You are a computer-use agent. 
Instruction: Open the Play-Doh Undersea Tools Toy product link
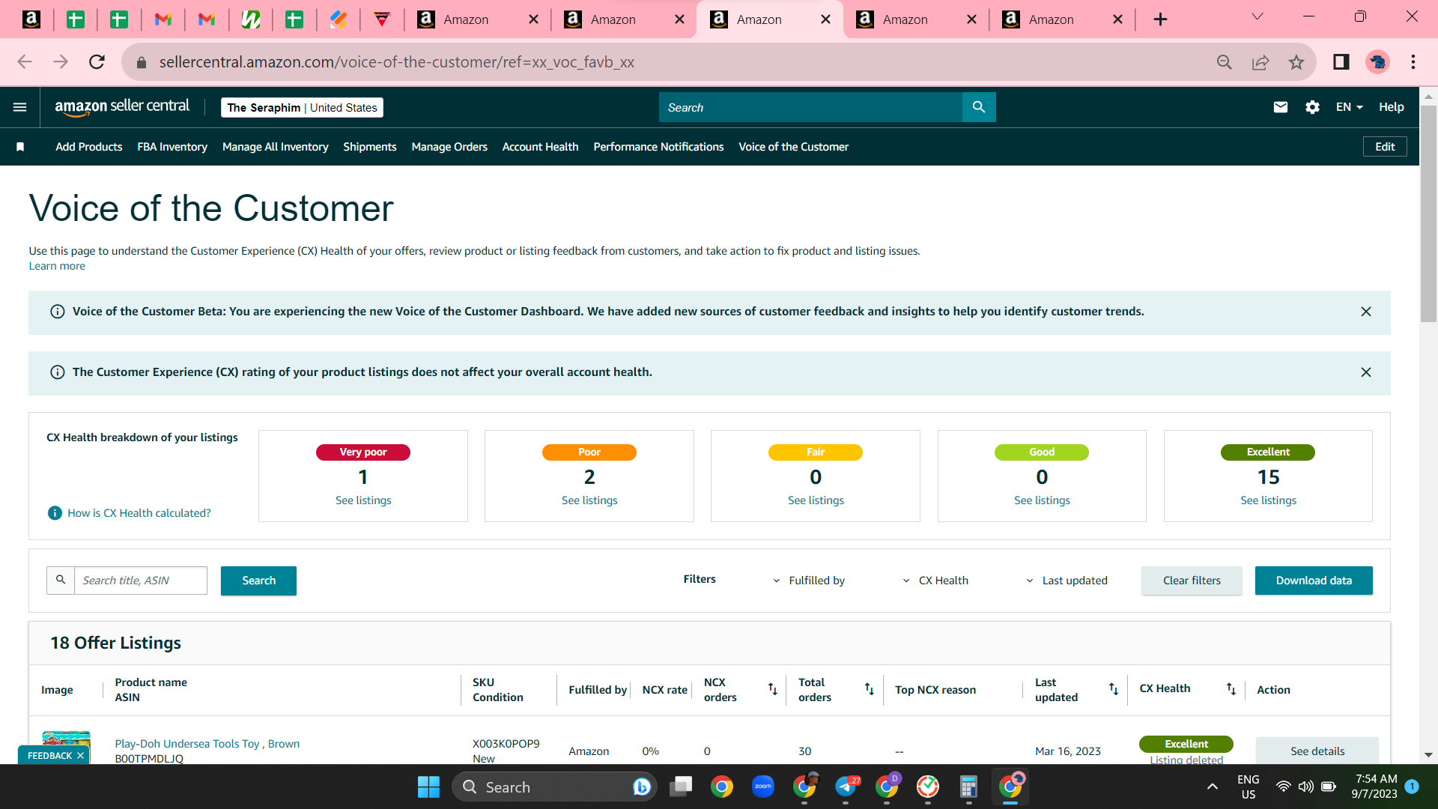(207, 744)
